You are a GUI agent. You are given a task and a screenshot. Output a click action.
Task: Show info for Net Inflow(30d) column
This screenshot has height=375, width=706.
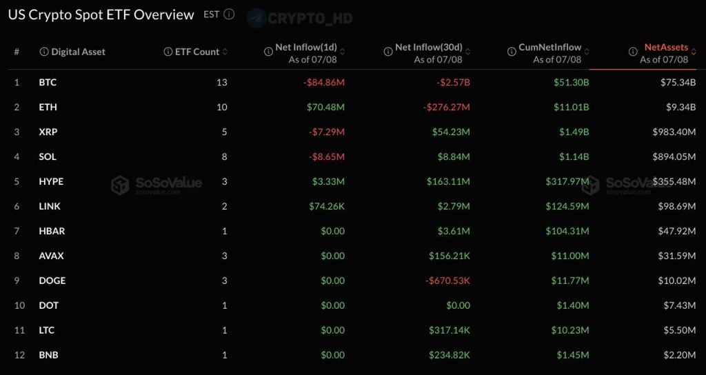coord(388,52)
